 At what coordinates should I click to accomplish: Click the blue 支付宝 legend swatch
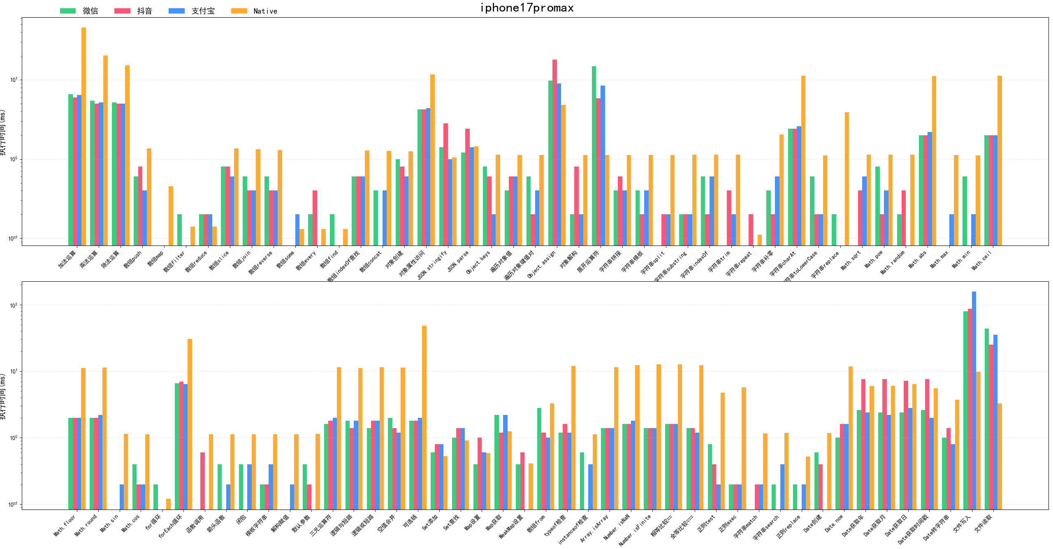(176, 11)
